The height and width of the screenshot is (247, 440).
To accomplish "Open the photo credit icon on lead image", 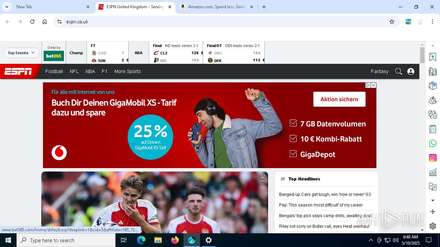I will coord(263,176).
